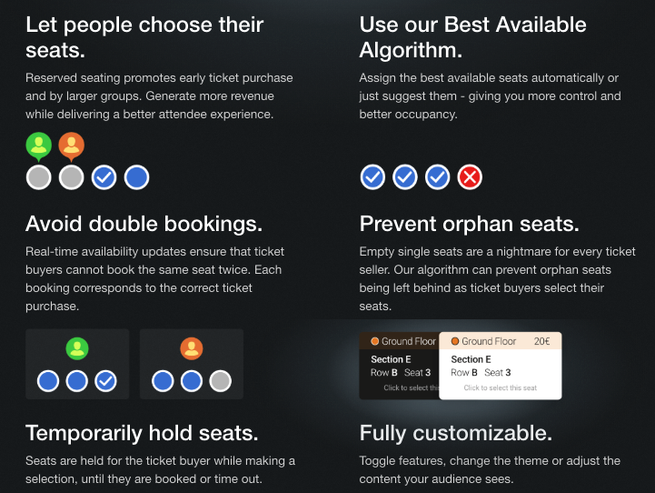Image resolution: width=655 pixels, height=493 pixels.
Task: Click the 'Fully customizable.' heading
Action: click(x=456, y=433)
